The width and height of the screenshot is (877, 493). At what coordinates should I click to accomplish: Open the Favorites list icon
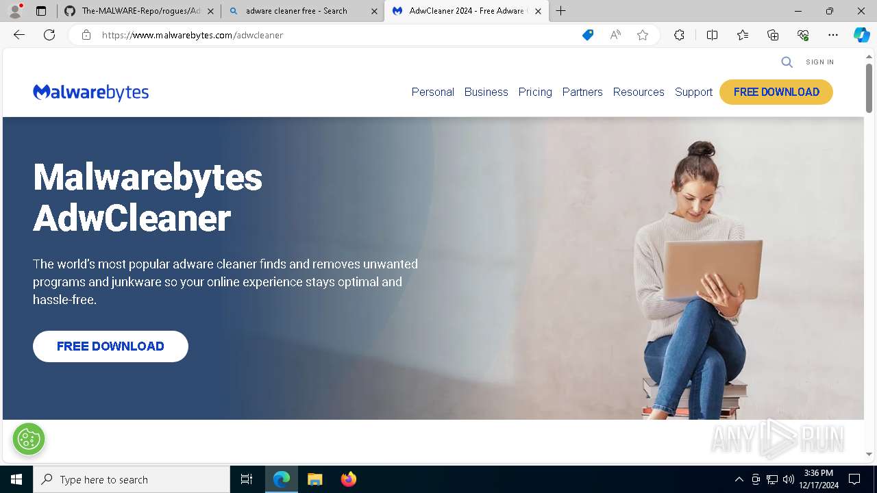pyautogui.click(x=743, y=35)
